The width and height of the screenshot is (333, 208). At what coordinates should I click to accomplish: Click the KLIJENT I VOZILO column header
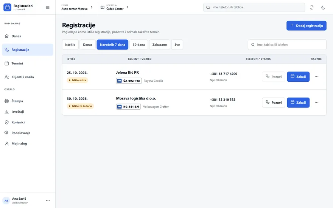[x=140, y=59]
